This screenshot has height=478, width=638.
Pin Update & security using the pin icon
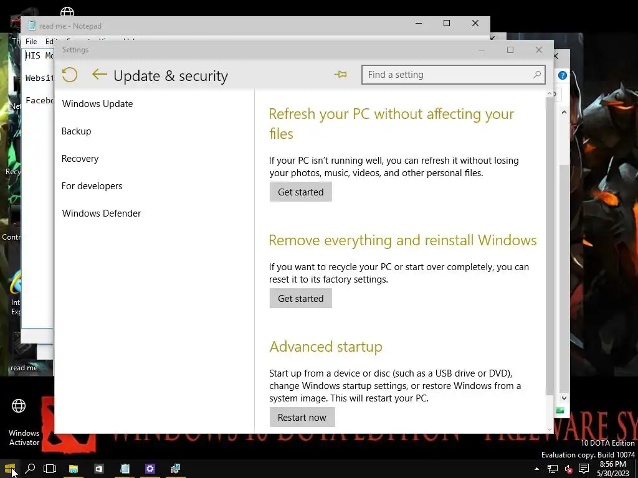tap(341, 75)
